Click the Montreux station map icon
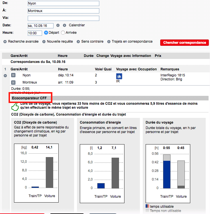The width and height of the screenshot is (210, 214). (x=13, y=82)
